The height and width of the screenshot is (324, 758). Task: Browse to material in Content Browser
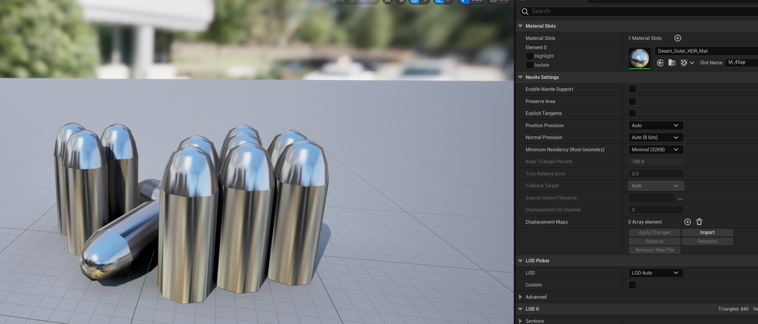pos(672,63)
